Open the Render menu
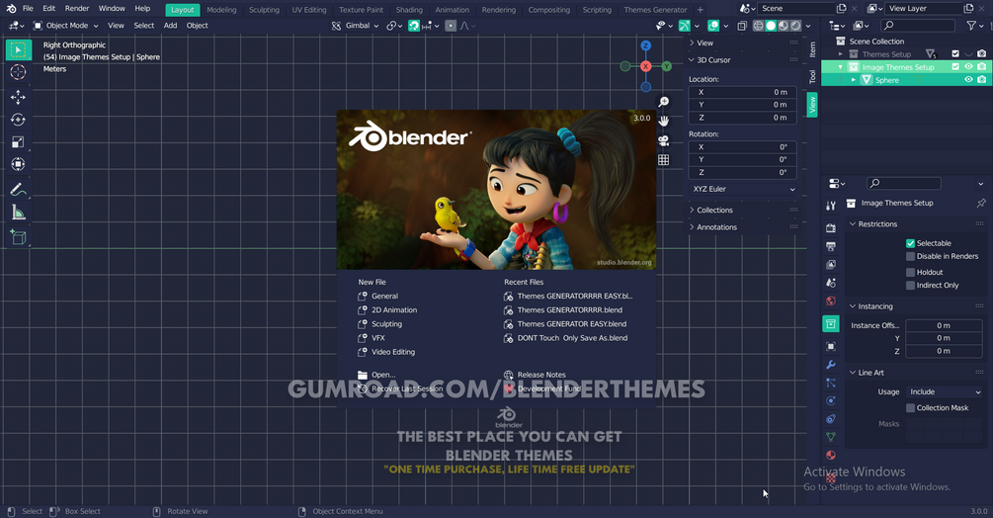 point(77,8)
